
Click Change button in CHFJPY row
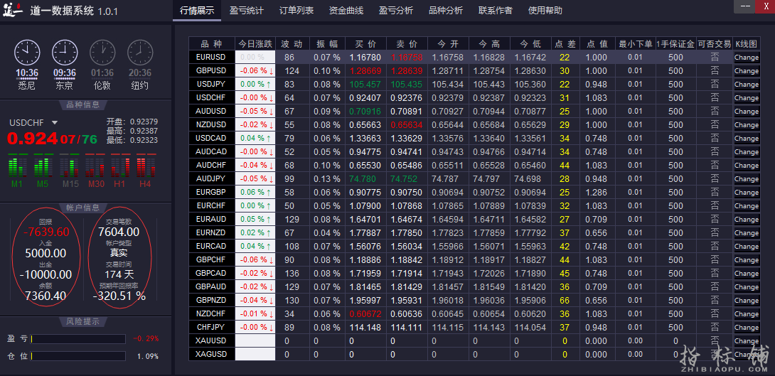pyautogui.click(x=747, y=328)
